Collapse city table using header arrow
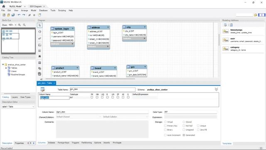Image resolution: width=266 pixels, height=150 pixels. [145, 27]
